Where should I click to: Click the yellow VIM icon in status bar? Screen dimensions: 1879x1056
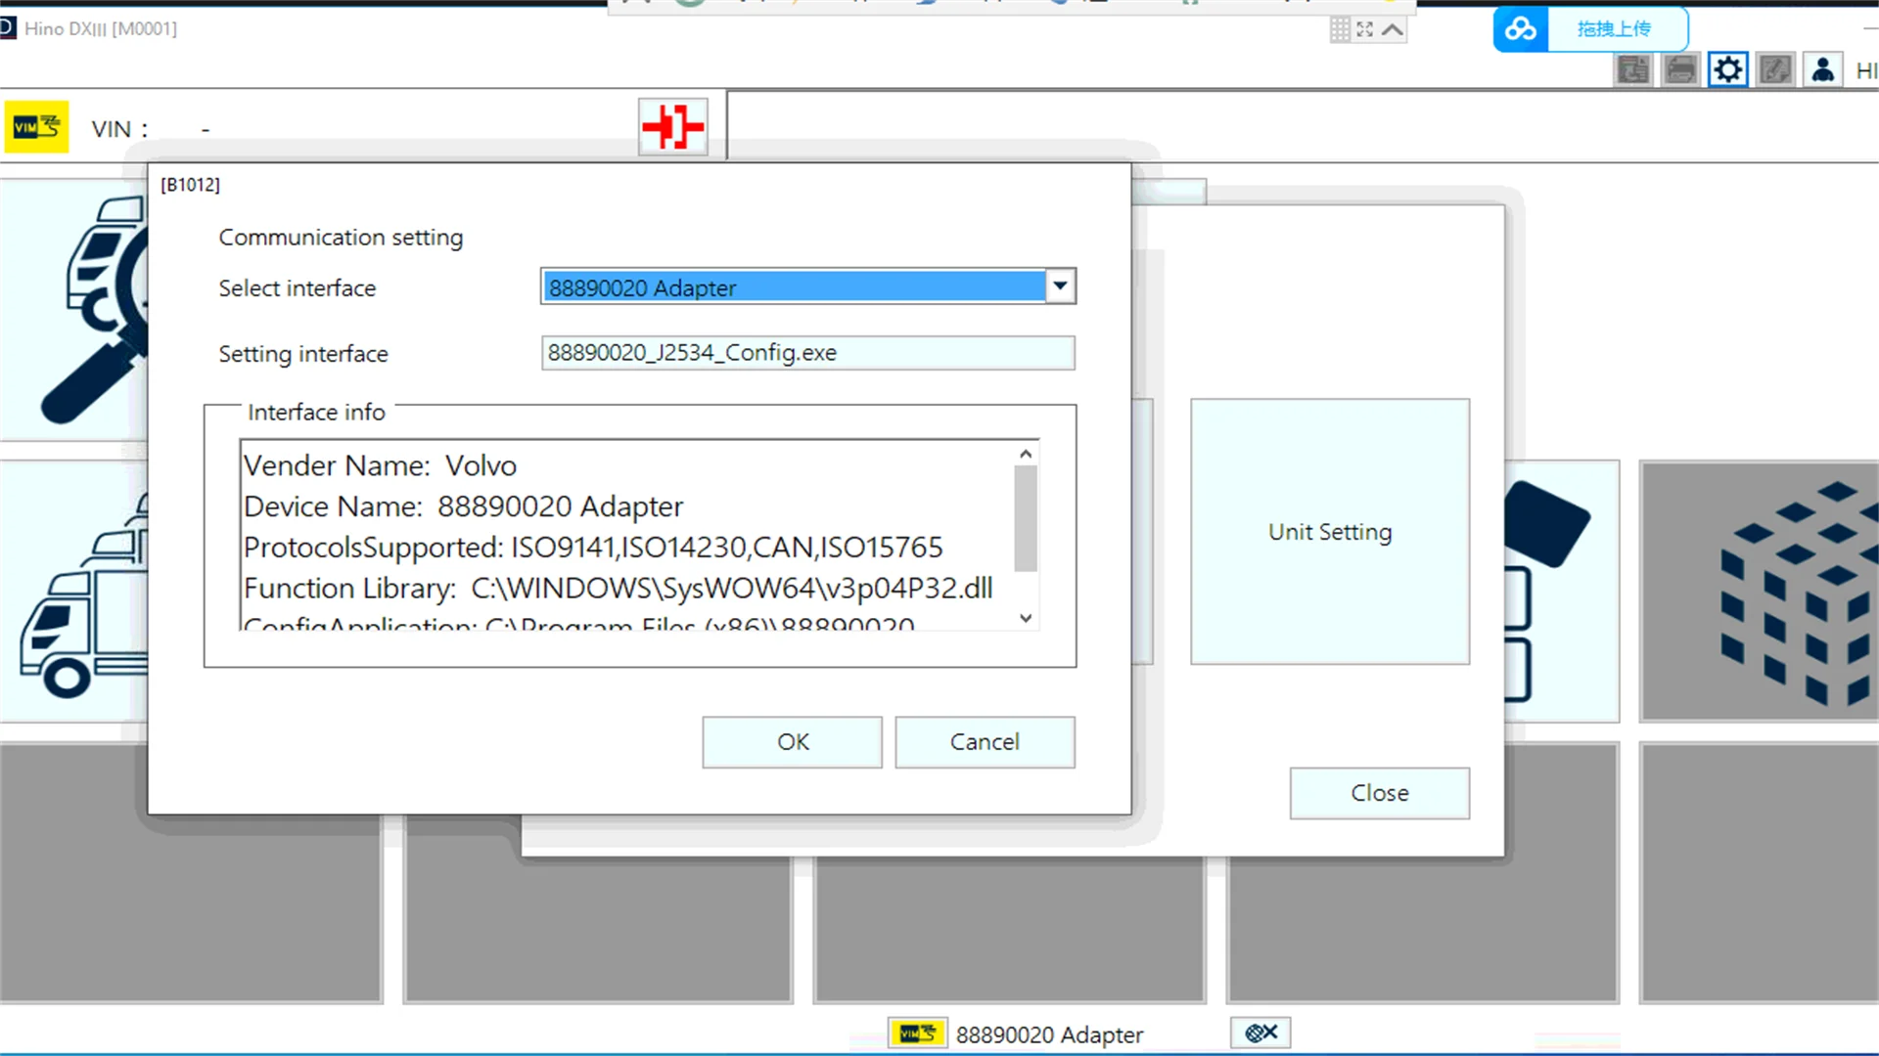coord(917,1034)
